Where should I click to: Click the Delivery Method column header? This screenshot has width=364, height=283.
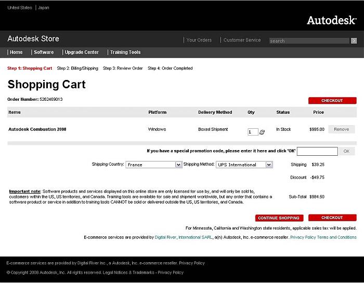215,112
